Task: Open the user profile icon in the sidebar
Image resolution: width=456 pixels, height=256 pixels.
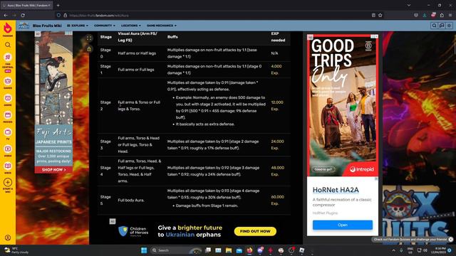Action: point(8,238)
